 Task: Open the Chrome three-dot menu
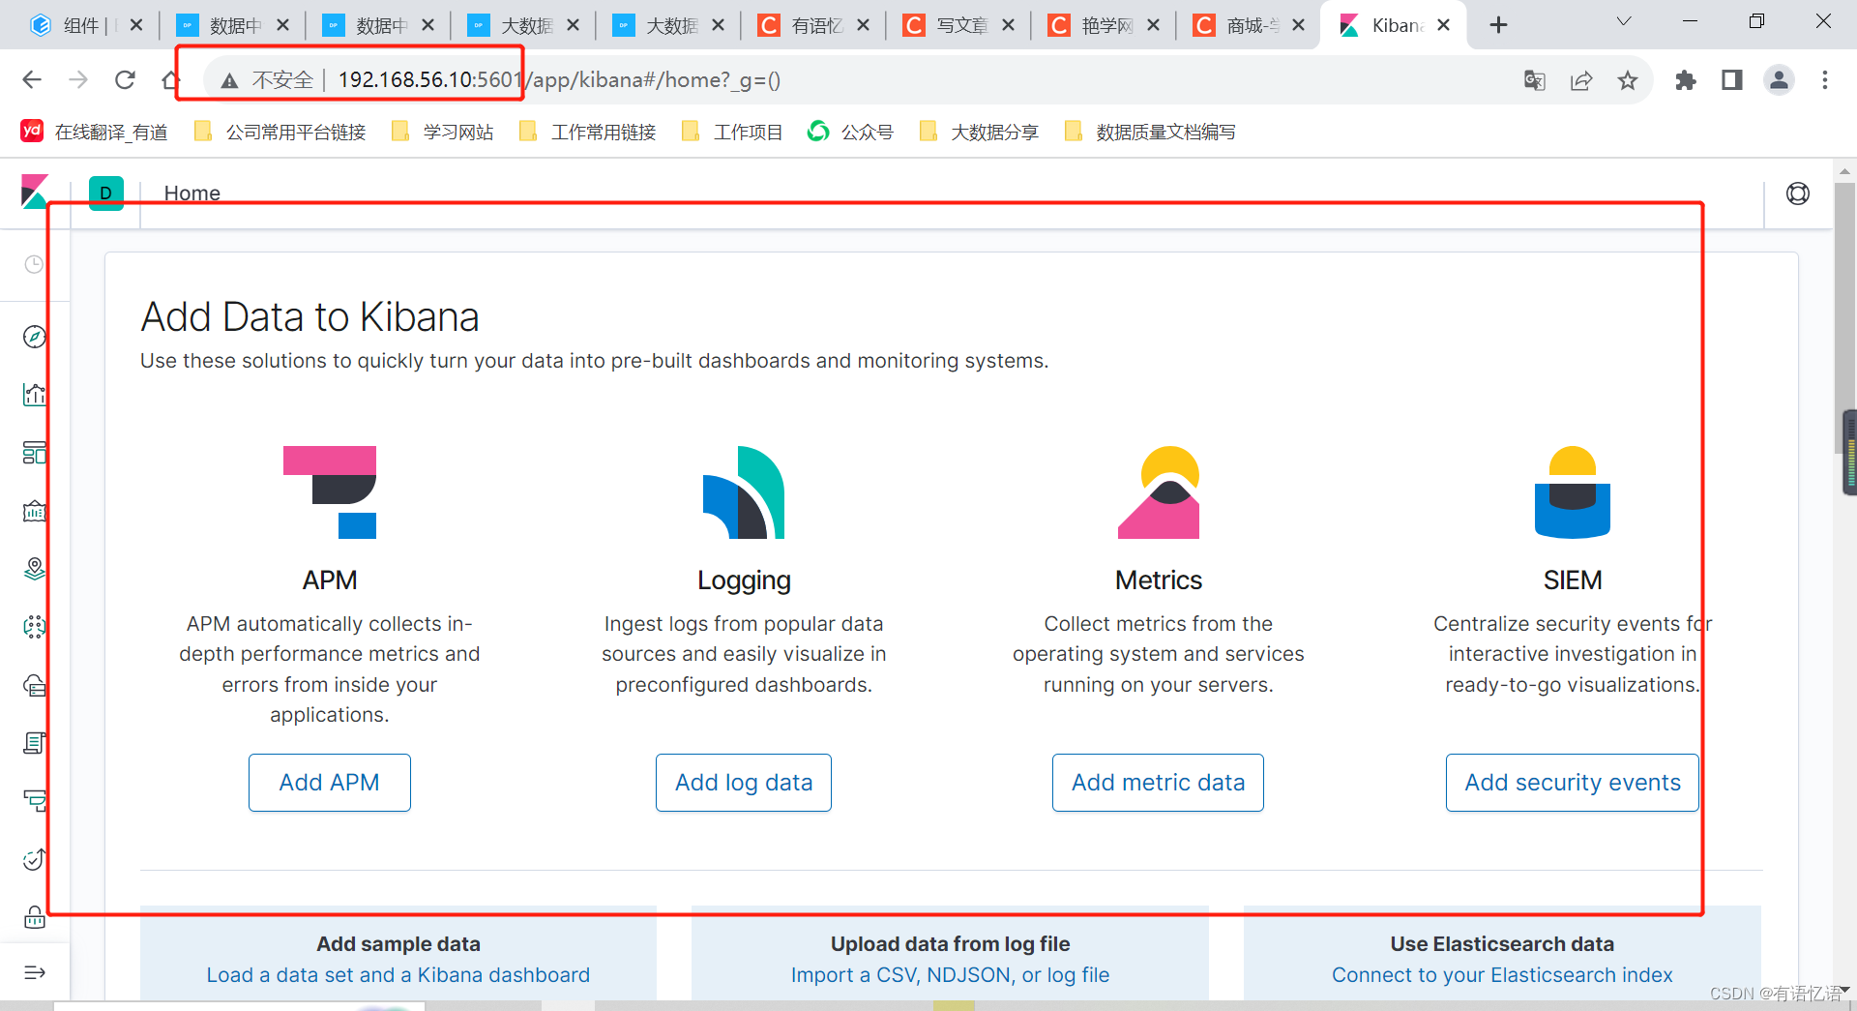click(1825, 80)
